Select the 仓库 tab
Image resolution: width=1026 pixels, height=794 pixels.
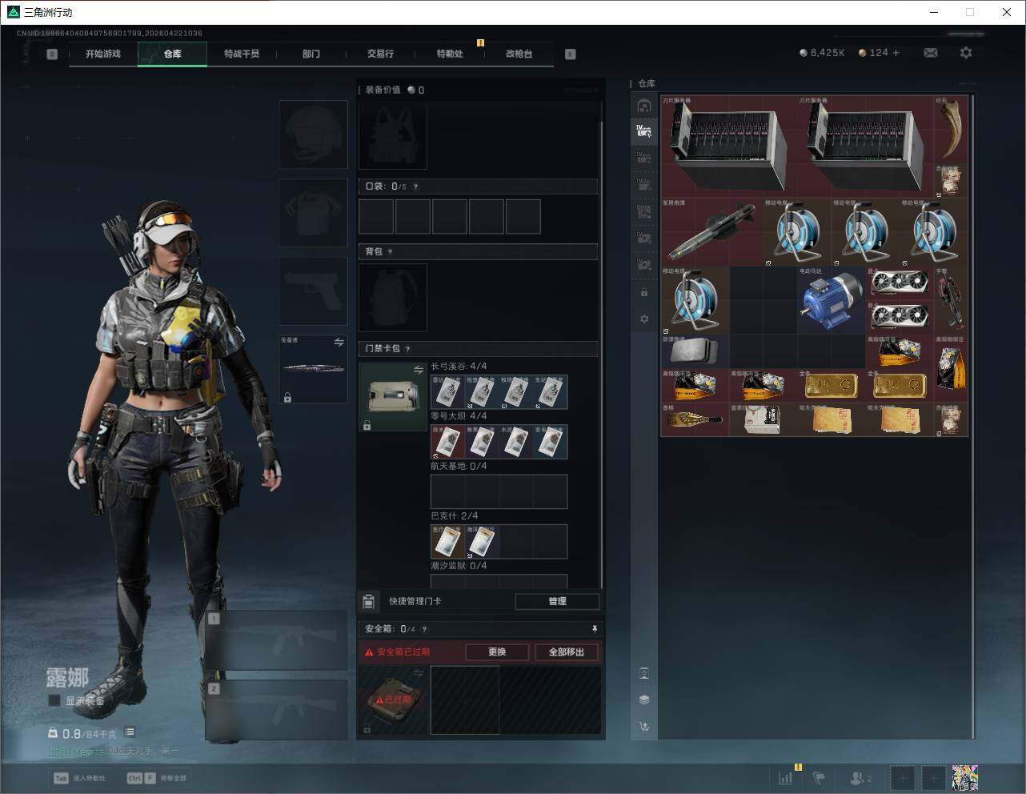click(172, 54)
